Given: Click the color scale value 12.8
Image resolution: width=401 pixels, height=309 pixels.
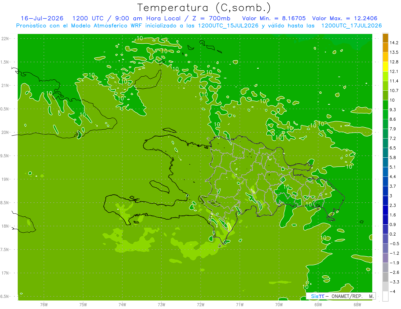Looking at the screenshot, I should point(394,62).
